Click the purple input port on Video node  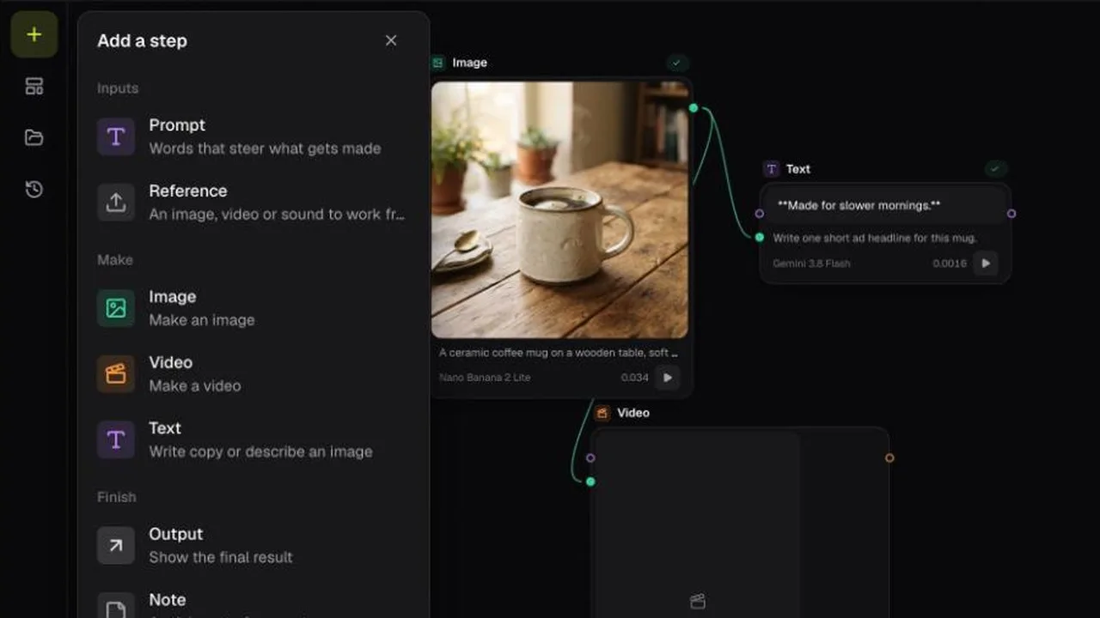coord(590,458)
